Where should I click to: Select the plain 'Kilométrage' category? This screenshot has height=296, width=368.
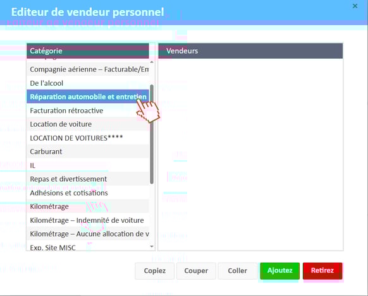(x=88, y=206)
